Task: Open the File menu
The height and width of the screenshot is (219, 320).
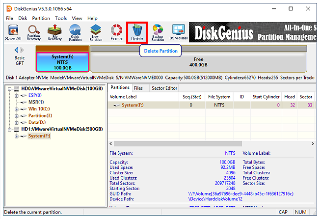Action: (9, 18)
